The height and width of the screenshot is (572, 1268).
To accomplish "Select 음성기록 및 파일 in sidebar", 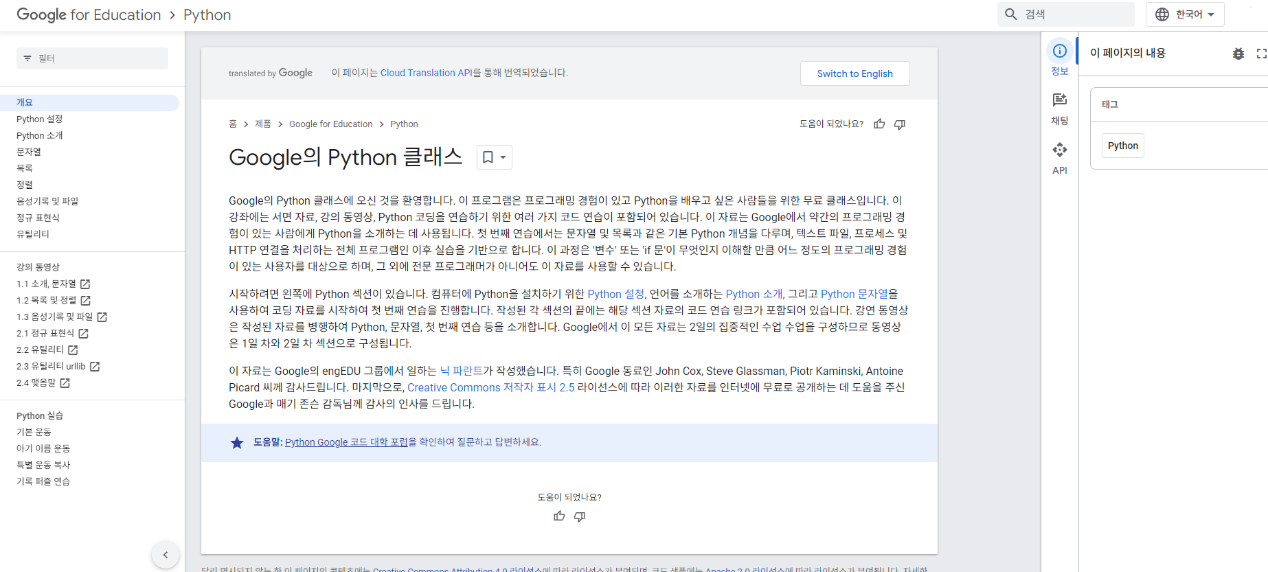I will 47,202.
